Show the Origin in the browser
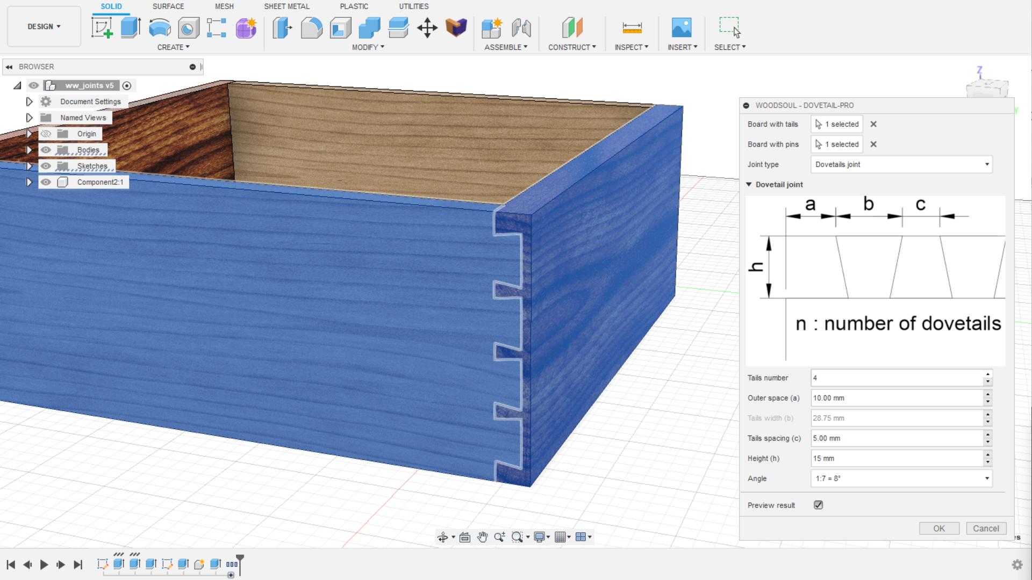1032x580 pixels. (x=46, y=133)
